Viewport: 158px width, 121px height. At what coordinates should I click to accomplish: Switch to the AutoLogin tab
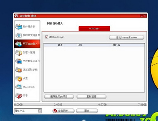94,28
